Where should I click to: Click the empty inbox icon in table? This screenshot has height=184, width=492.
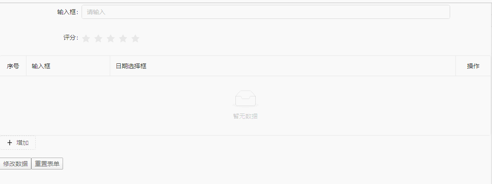click(x=246, y=99)
